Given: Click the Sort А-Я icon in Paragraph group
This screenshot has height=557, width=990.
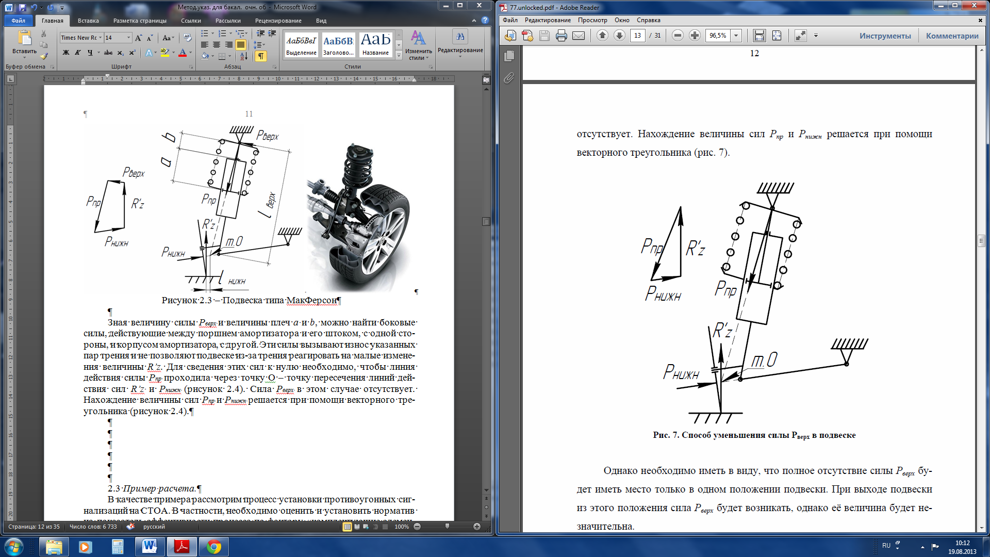Looking at the screenshot, I should tap(244, 56).
